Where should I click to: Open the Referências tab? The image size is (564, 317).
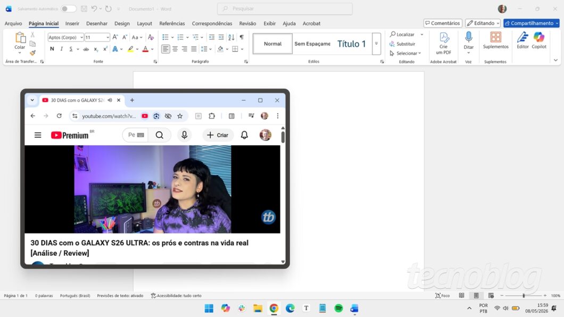tap(172, 23)
